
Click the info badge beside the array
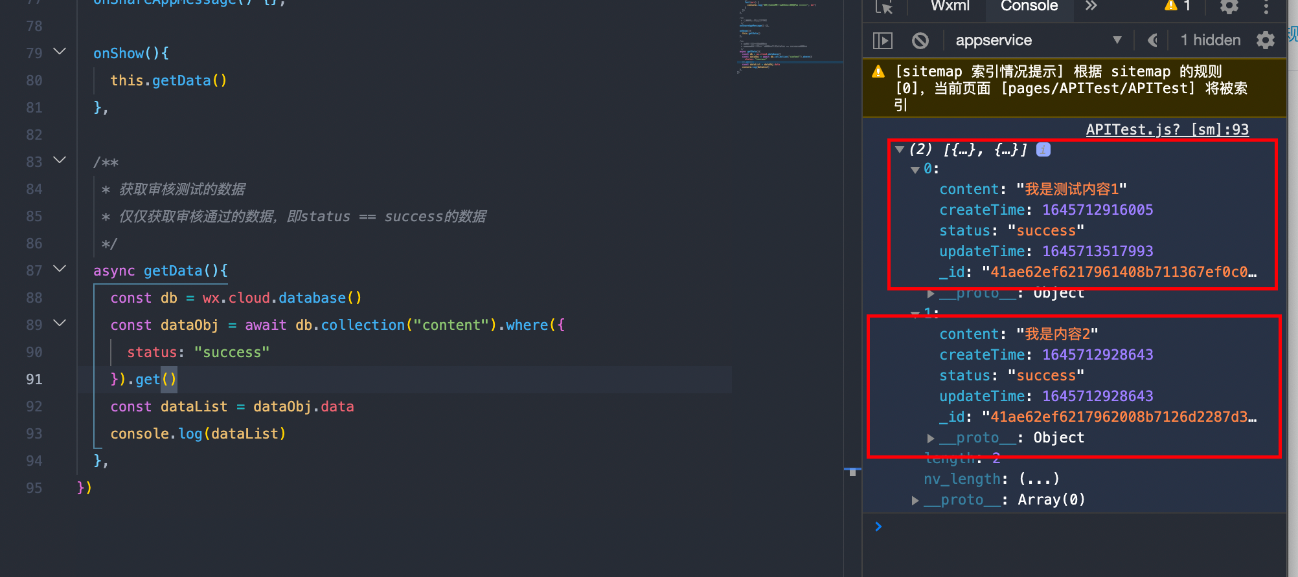pyautogui.click(x=1043, y=149)
